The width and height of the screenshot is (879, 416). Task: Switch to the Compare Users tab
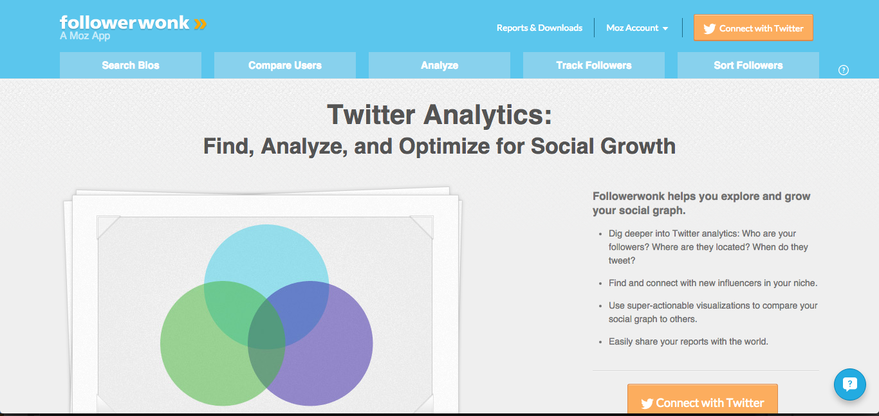click(285, 65)
